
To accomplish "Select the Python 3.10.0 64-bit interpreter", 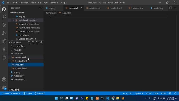I will coord(11,93).
